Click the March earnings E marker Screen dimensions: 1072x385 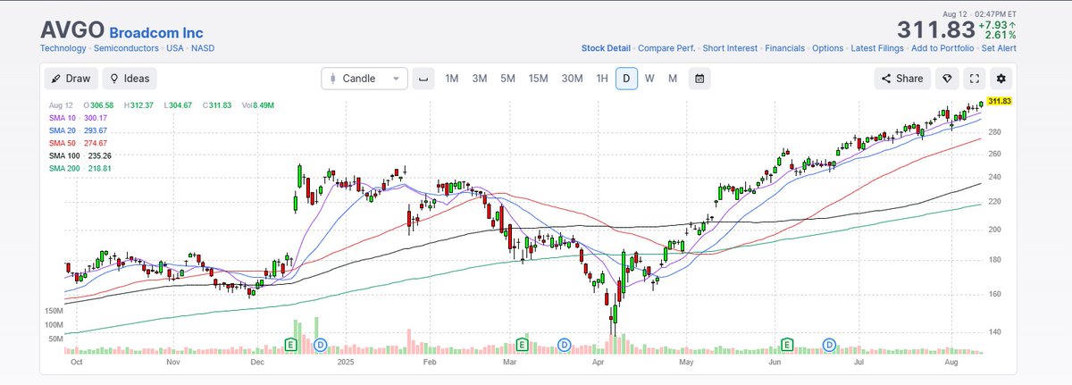(x=523, y=344)
